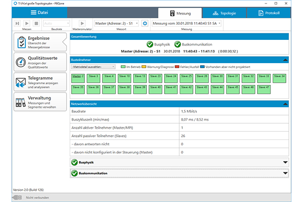
Task: Select the Slave 44 participant tile
Action: click(x=217, y=89)
